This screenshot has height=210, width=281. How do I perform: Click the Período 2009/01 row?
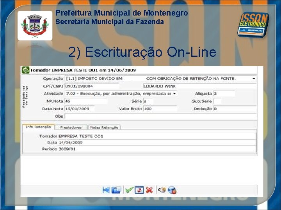pyautogui.click(x=139, y=149)
